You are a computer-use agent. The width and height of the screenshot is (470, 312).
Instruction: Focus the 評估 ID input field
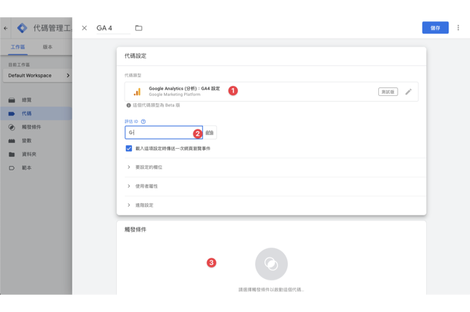click(163, 132)
